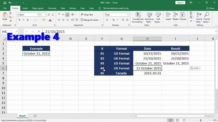218x122 pixels.
Task: Expand the Name Box dropdown arrow
Action: point(16,32)
